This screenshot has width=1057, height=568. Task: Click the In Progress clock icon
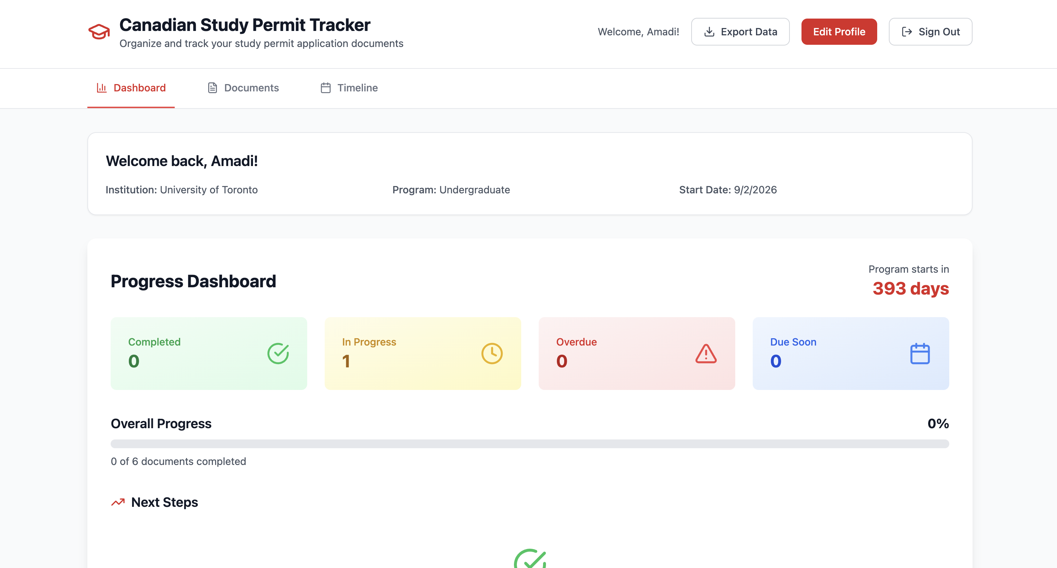point(492,353)
